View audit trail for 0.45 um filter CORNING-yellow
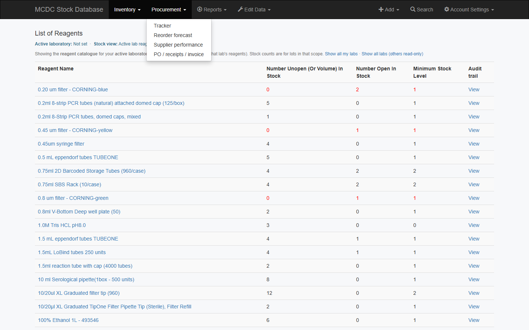 pos(474,130)
